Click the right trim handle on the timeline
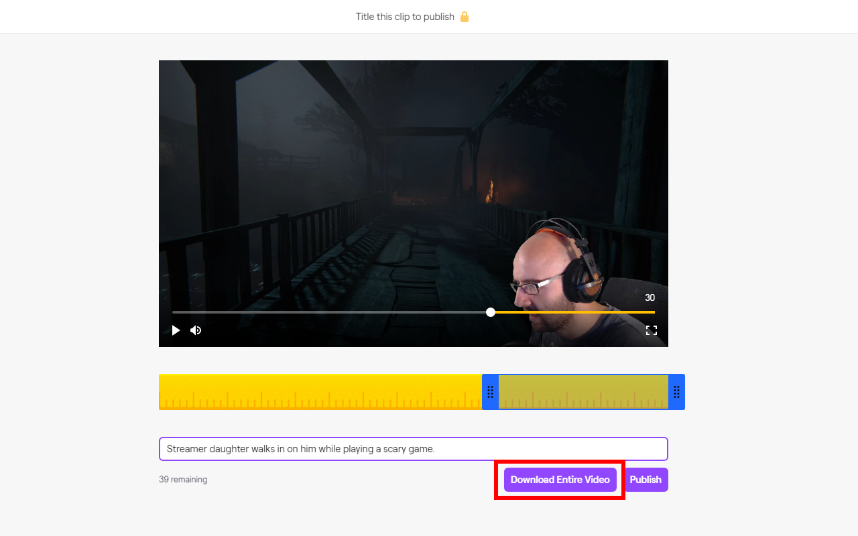Image resolution: width=858 pixels, height=536 pixels. point(676,392)
